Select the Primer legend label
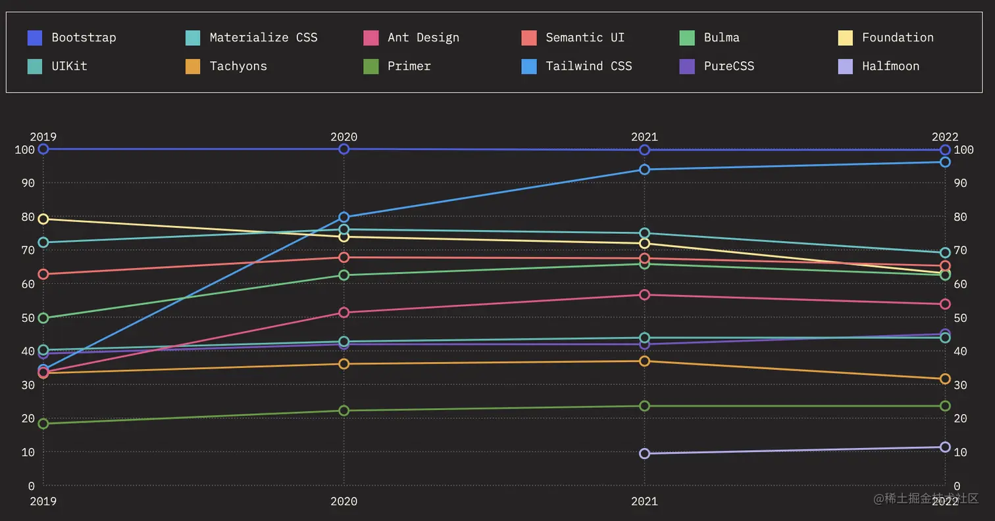This screenshot has width=995, height=521. click(x=409, y=66)
